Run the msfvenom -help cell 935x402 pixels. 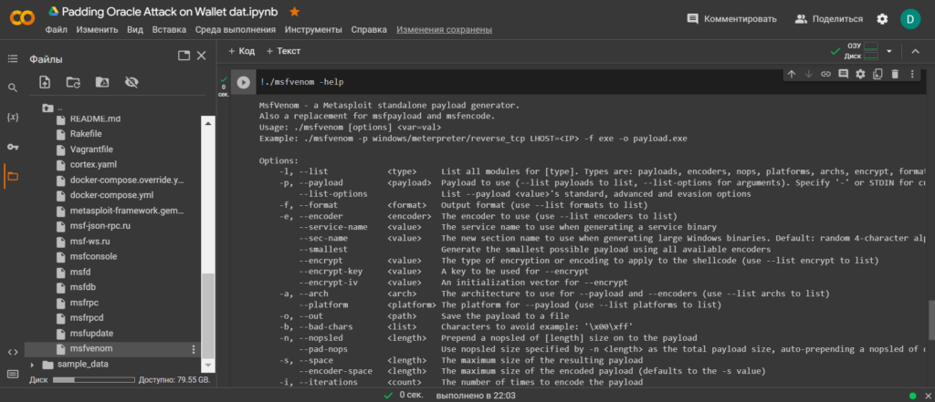243,82
